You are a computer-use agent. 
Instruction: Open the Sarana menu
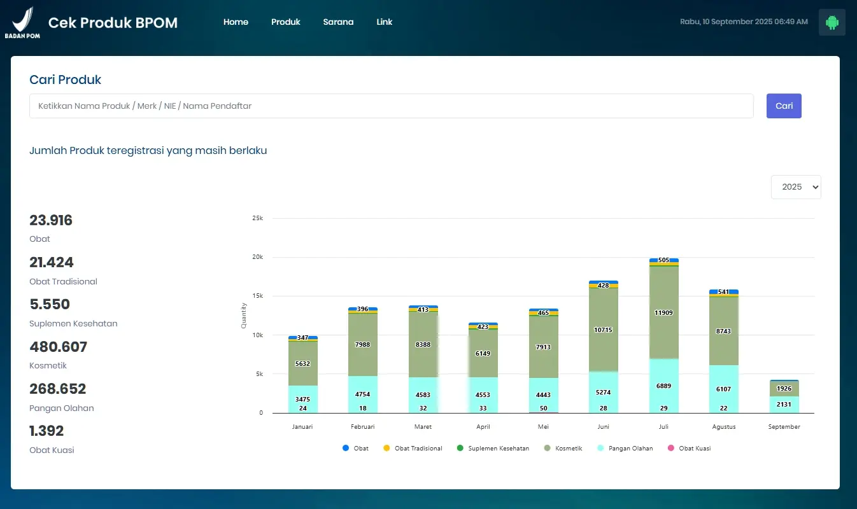tap(338, 22)
